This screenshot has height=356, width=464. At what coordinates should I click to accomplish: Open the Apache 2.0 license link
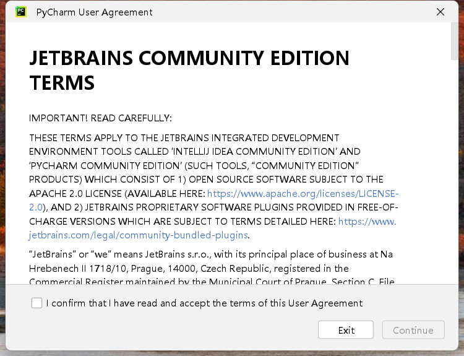point(303,194)
